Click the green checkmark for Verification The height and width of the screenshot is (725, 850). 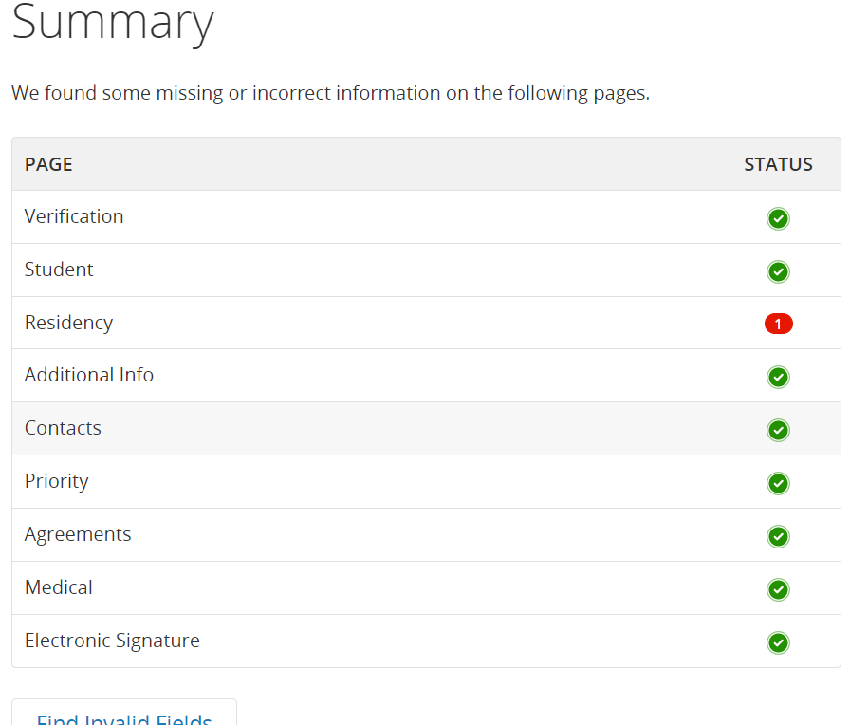(x=778, y=219)
